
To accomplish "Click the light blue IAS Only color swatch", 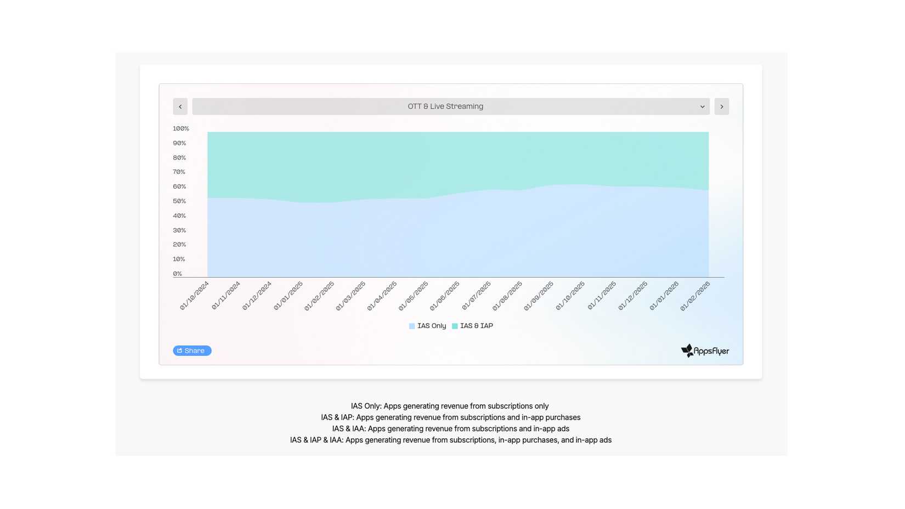I will pyautogui.click(x=411, y=326).
